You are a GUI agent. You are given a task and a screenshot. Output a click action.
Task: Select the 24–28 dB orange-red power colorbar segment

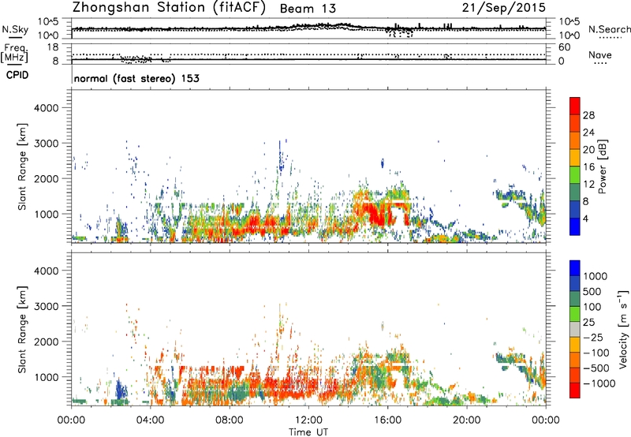click(x=575, y=124)
